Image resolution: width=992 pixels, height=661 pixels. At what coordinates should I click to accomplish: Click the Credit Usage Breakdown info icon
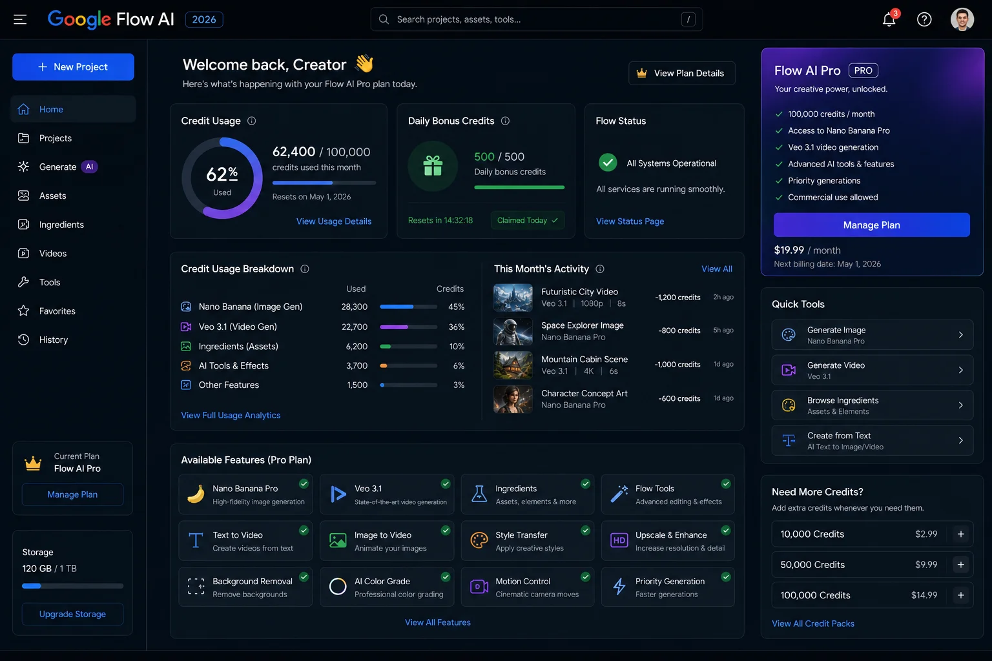tap(305, 269)
